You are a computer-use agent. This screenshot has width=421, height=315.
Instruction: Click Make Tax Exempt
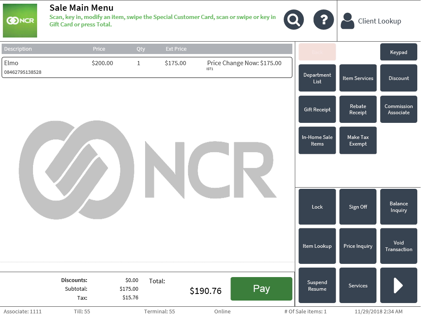coord(358,141)
